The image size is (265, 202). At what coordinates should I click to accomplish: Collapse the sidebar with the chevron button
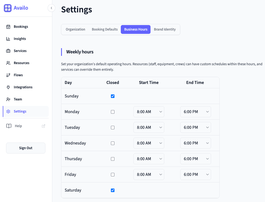click(51, 8)
